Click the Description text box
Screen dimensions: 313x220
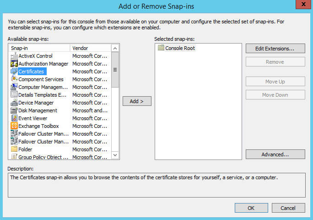156,185
